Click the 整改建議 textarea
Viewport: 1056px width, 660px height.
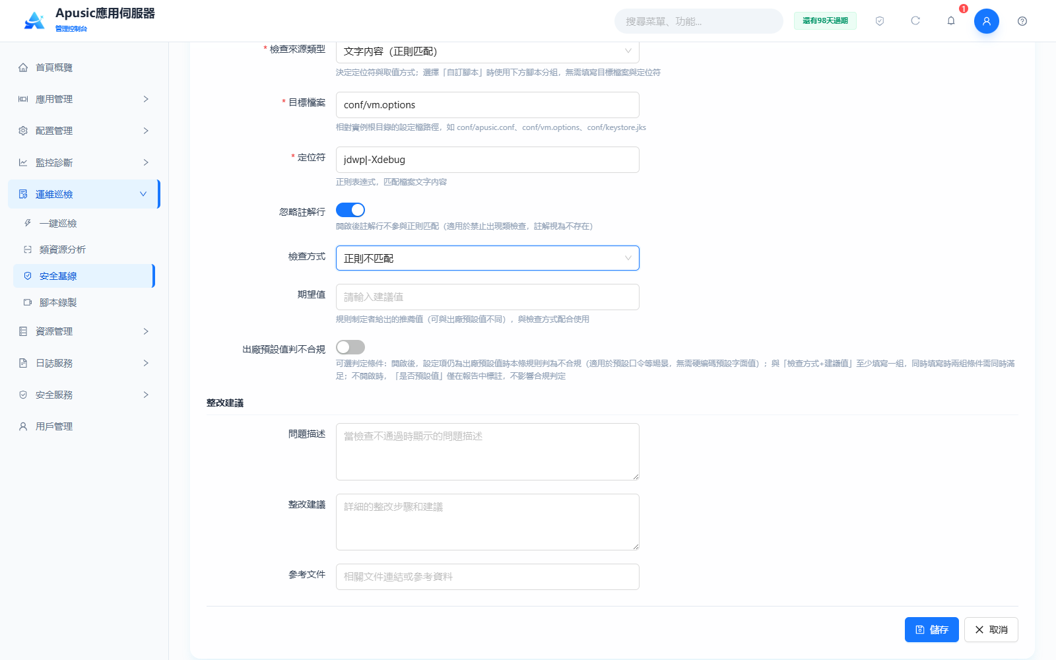coord(488,522)
